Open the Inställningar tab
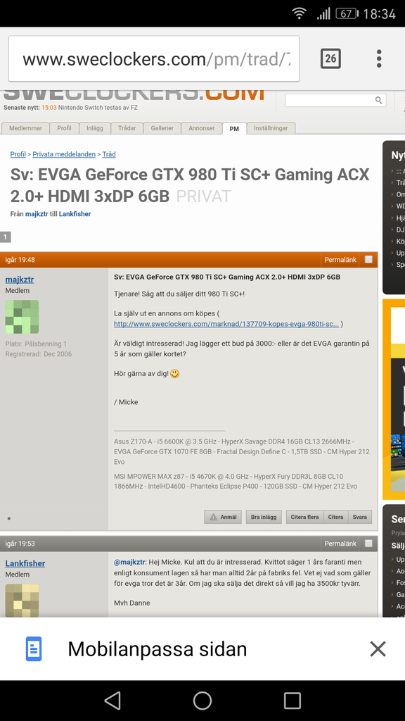The image size is (405, 721). tap(271, 128)
